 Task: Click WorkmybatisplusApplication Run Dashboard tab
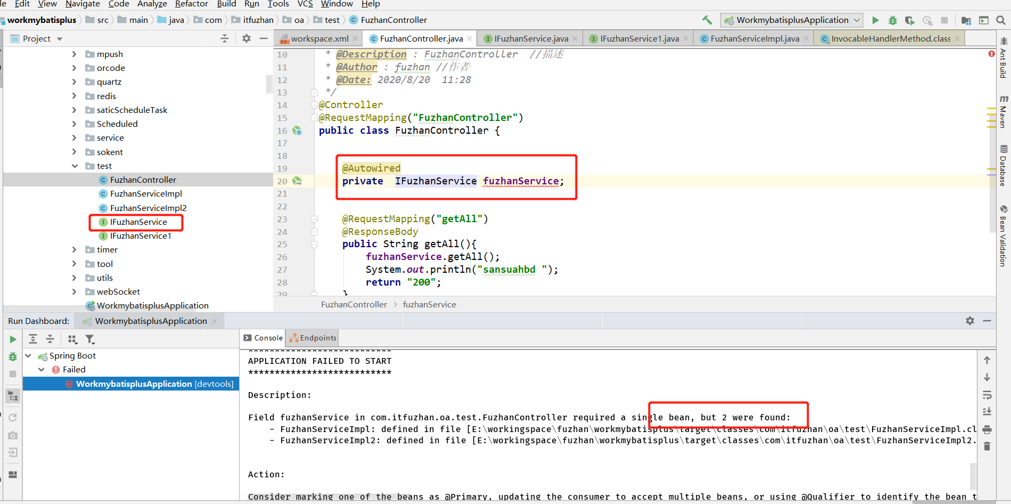151,321
